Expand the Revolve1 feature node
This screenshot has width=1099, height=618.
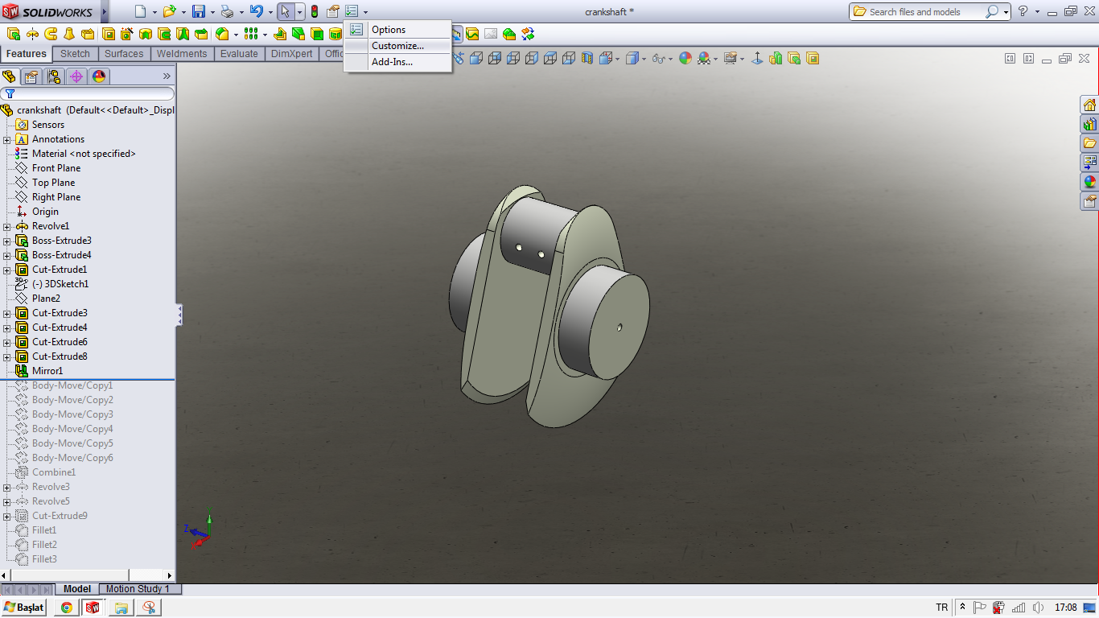7,226
